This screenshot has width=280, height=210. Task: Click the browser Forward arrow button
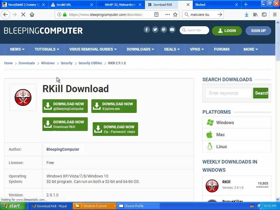click(14, 15)
